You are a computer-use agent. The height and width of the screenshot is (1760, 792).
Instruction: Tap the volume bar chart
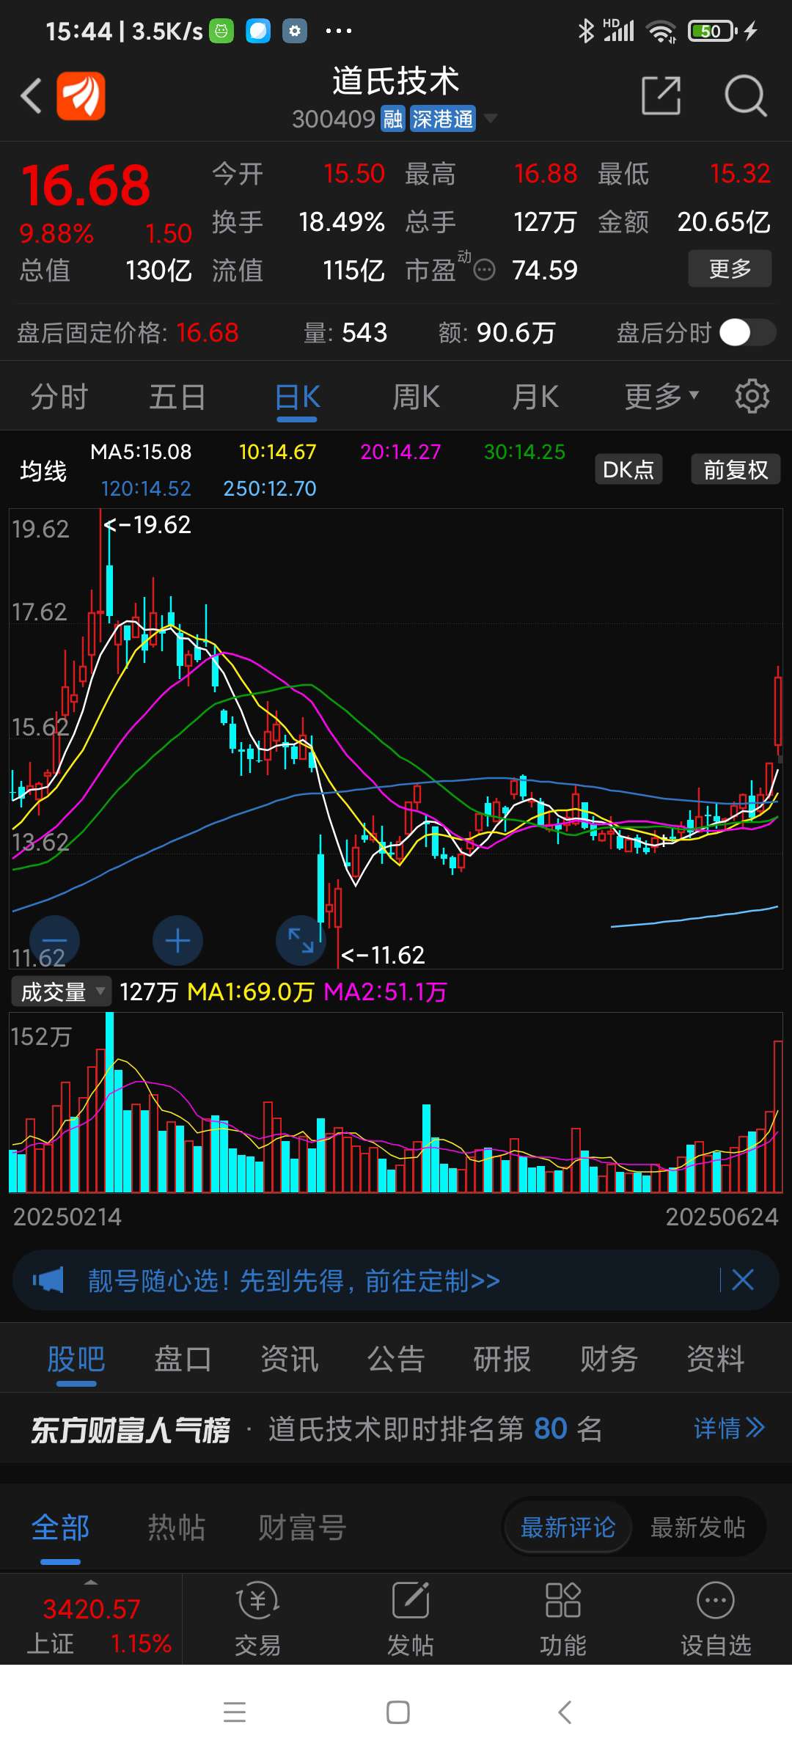coord(396,1102)
